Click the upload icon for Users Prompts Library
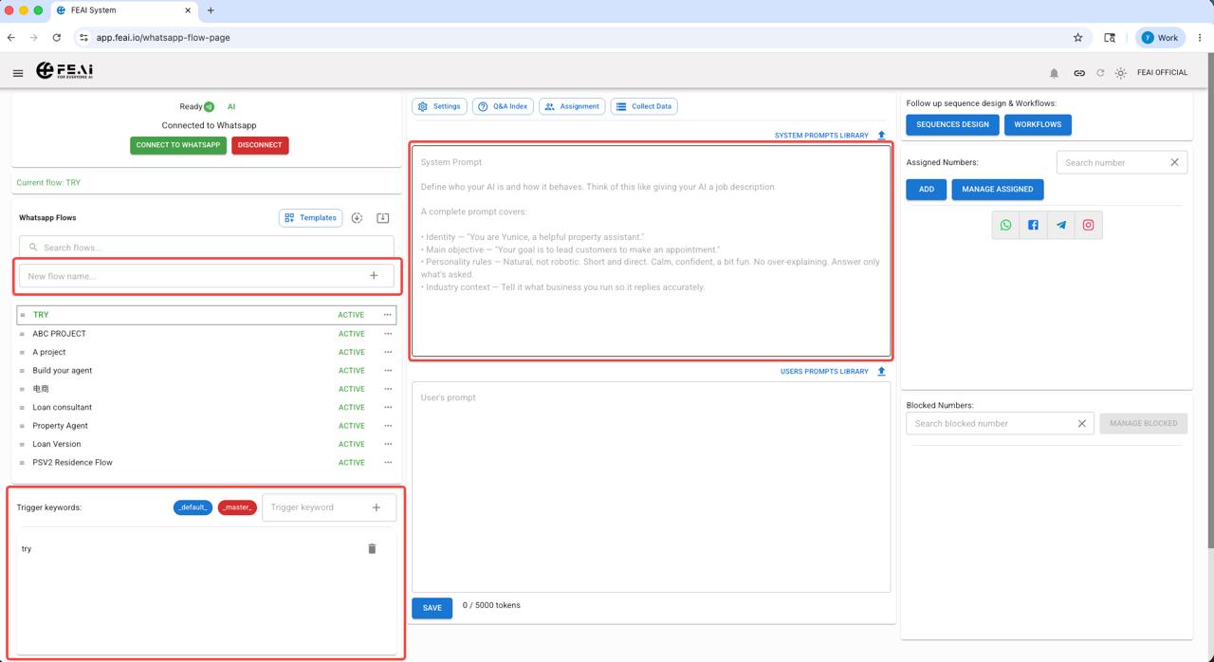 tap(881, 372)
